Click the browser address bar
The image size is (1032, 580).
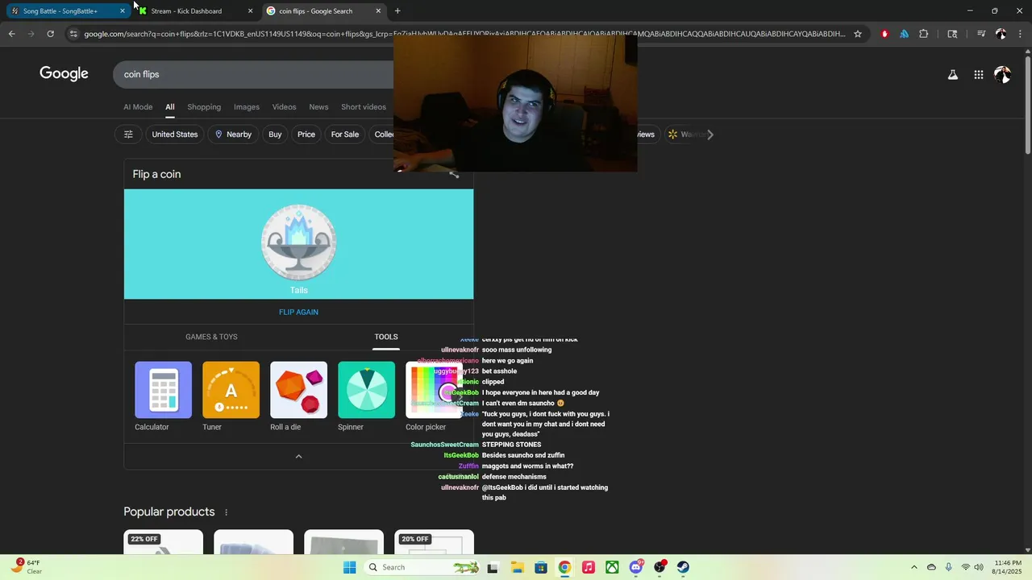pyautogui.click(x=464, y=34)
